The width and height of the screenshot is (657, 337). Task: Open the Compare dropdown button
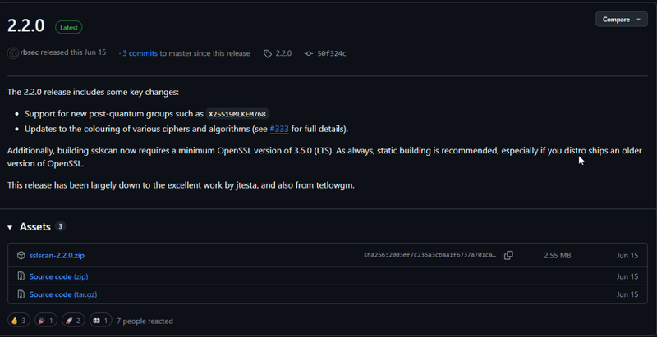(622, 19)
